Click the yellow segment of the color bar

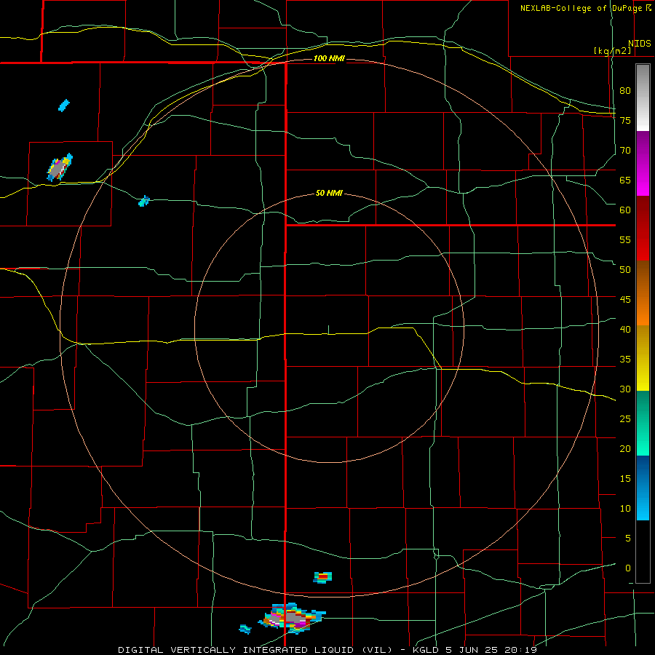643,358
